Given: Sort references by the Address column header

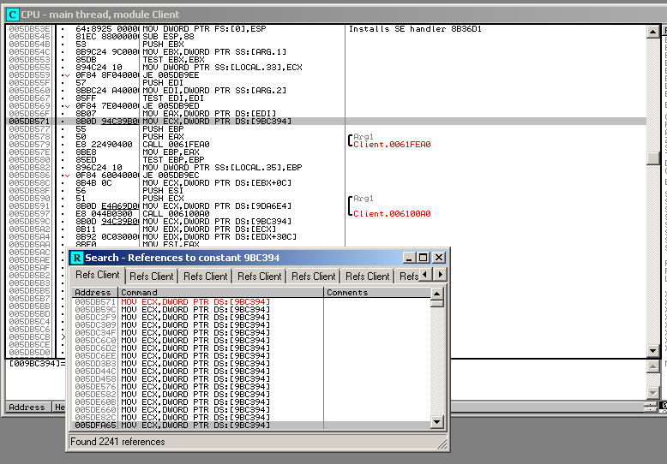Looking at the screenshot, I should click(x=93, y=293).
